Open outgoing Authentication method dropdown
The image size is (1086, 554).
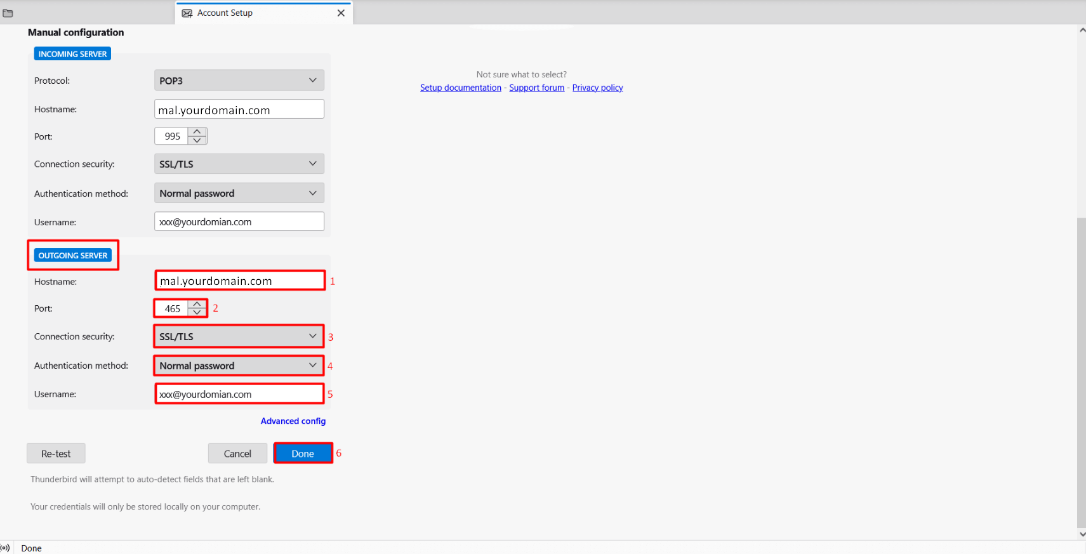239,366
